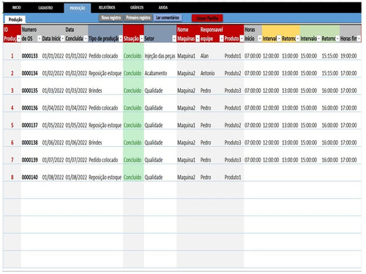Click the red Limpar Planilha button
The width and height of the screenshot is (366, 274).
point(207,18)
